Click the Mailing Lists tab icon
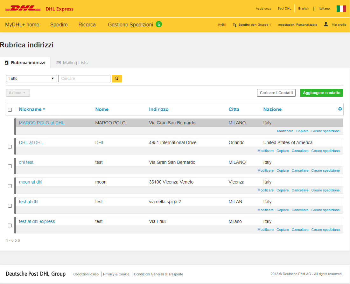This screenshot has width=350, height=284. pos(59,63)
